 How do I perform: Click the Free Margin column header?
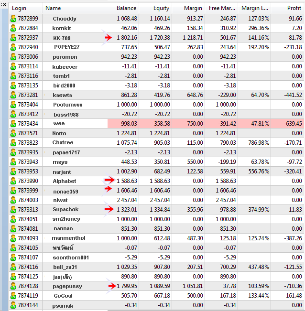[x=222, y=8]
